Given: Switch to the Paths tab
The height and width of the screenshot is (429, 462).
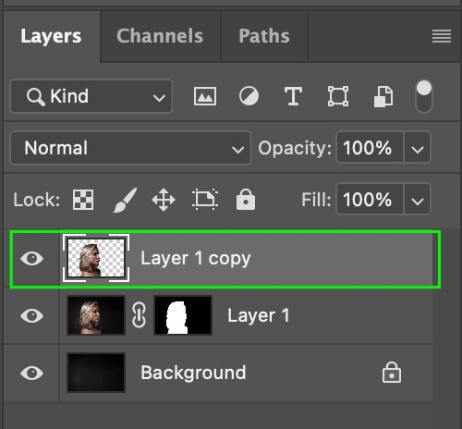Looking at the screenshot, I should 264,36.
